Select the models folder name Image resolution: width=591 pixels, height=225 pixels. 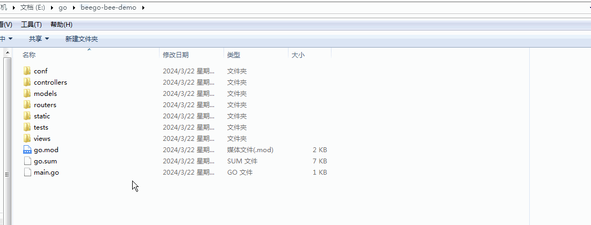pyautogui.click(x=45, y=94)
